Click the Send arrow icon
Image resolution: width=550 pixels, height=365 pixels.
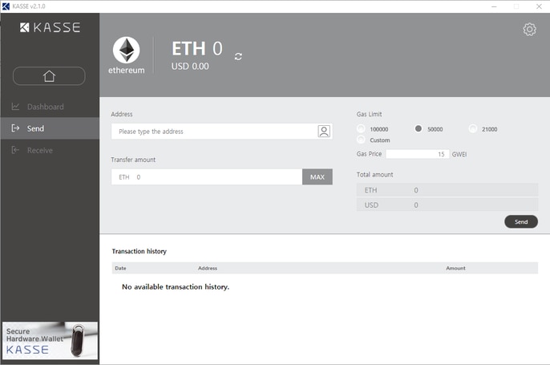click(15, 128)
